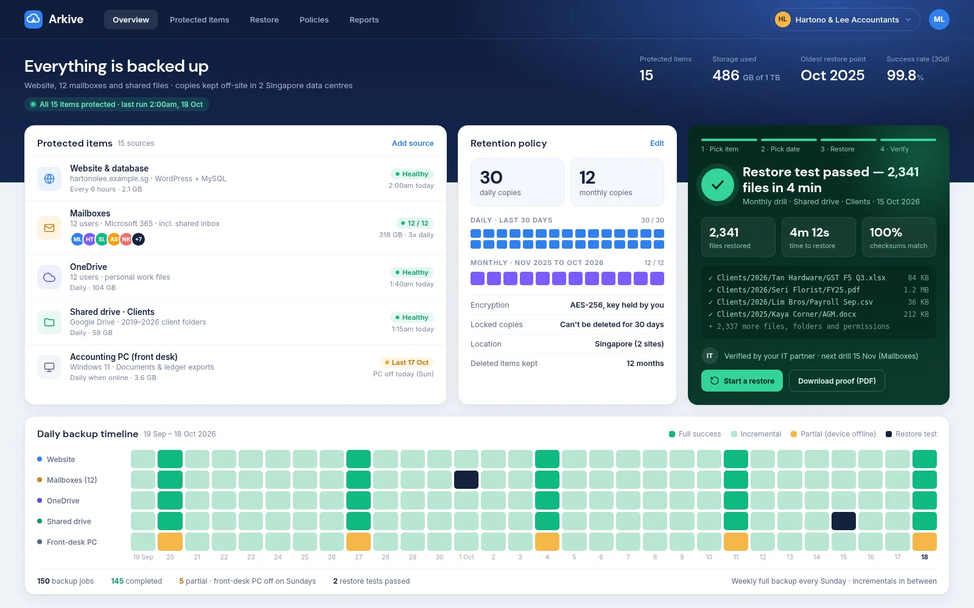Select the 12 monthly copies card

point(617,182)
